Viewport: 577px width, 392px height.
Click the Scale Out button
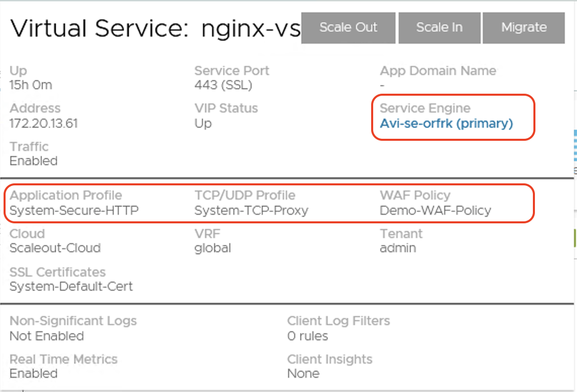click(348, 28)
